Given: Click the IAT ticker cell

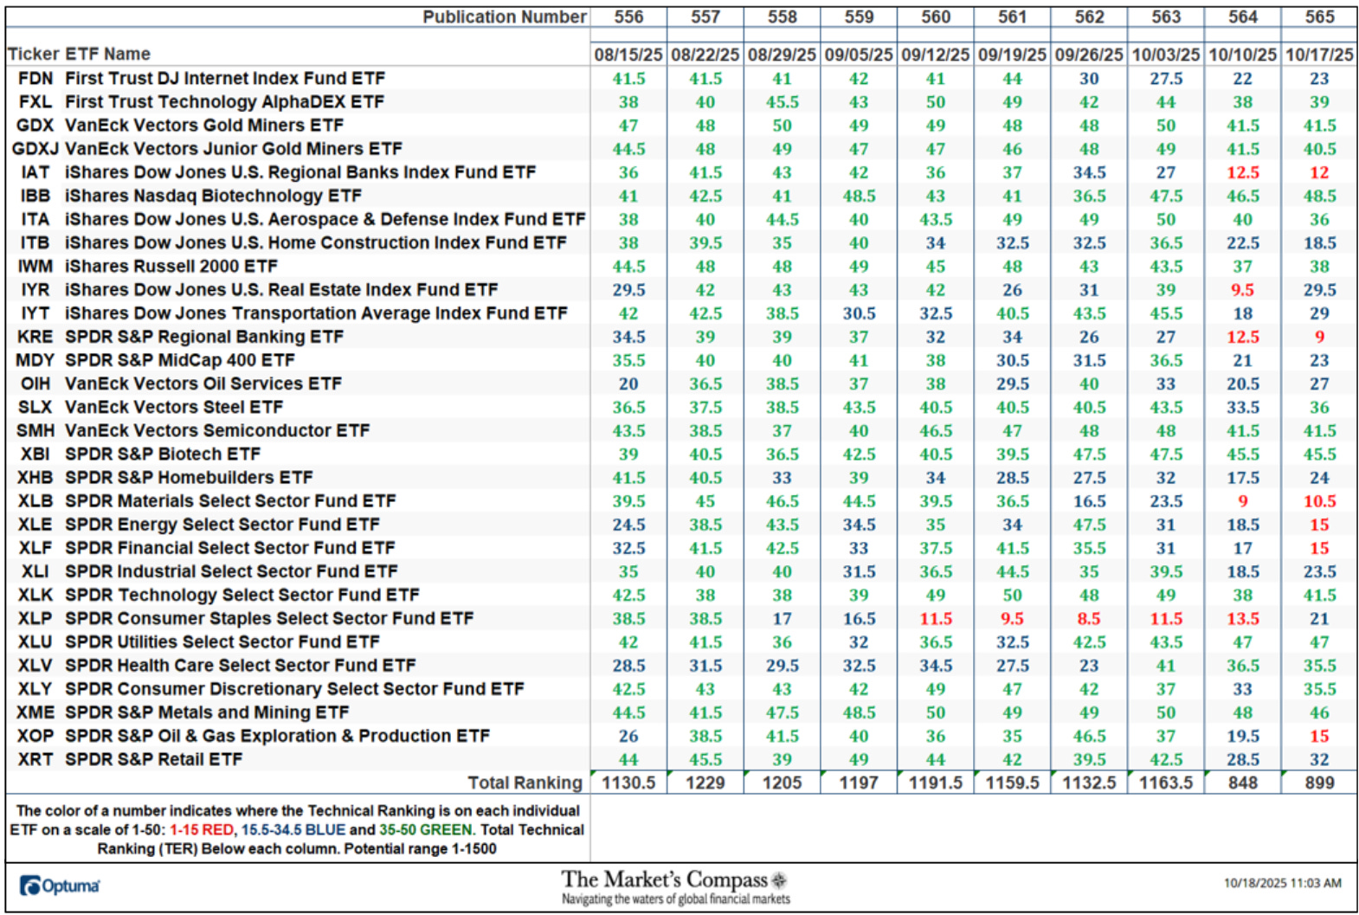Looking at the screenshot, I should [x=35, y=172].
